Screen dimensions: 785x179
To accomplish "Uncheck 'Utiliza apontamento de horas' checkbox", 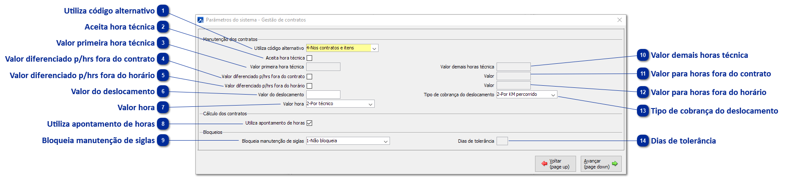I will [309, 123].
